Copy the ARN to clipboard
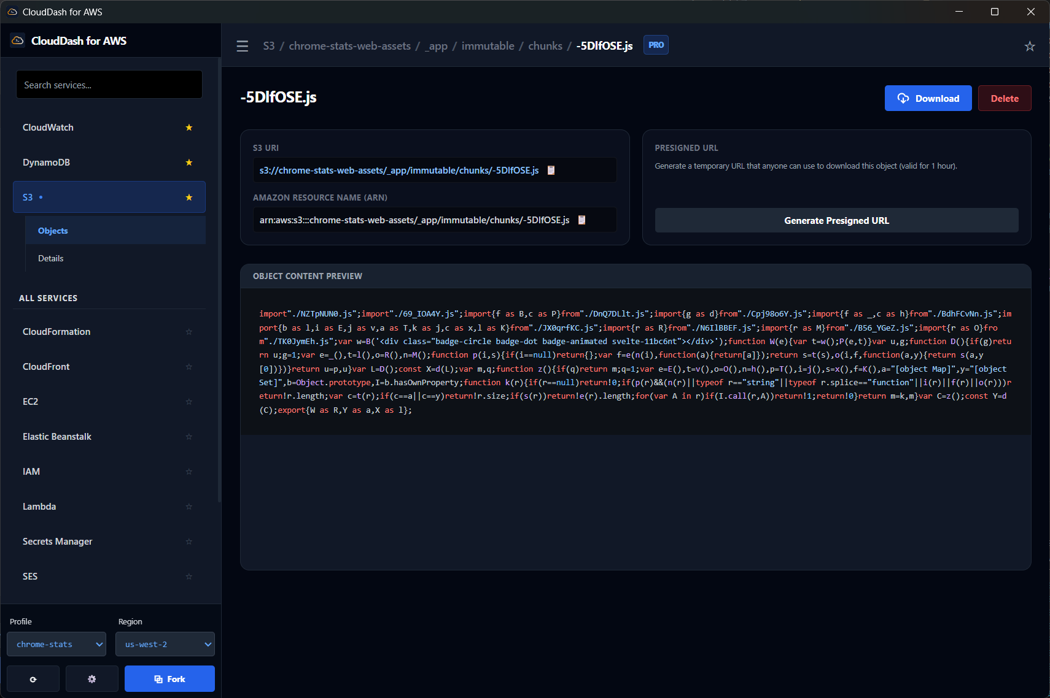The image size is (1050, 698). [x=581, y=220]
